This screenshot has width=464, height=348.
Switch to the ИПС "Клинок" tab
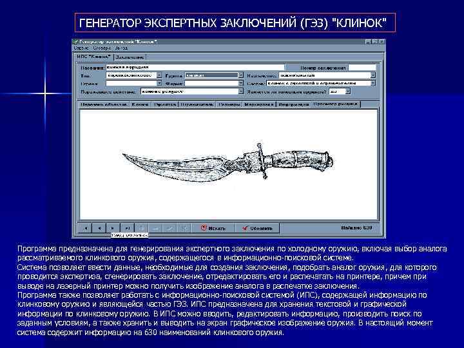(x=93, y=57)
